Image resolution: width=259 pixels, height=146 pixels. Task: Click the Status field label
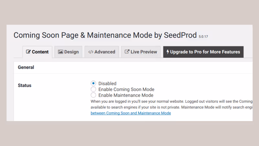tap(25, 85)
